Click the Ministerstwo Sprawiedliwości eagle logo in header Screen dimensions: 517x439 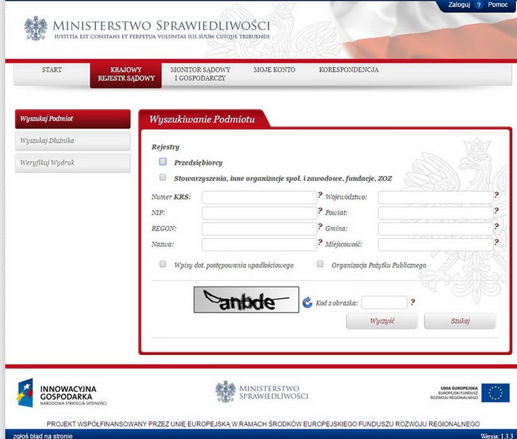point(36,28)
